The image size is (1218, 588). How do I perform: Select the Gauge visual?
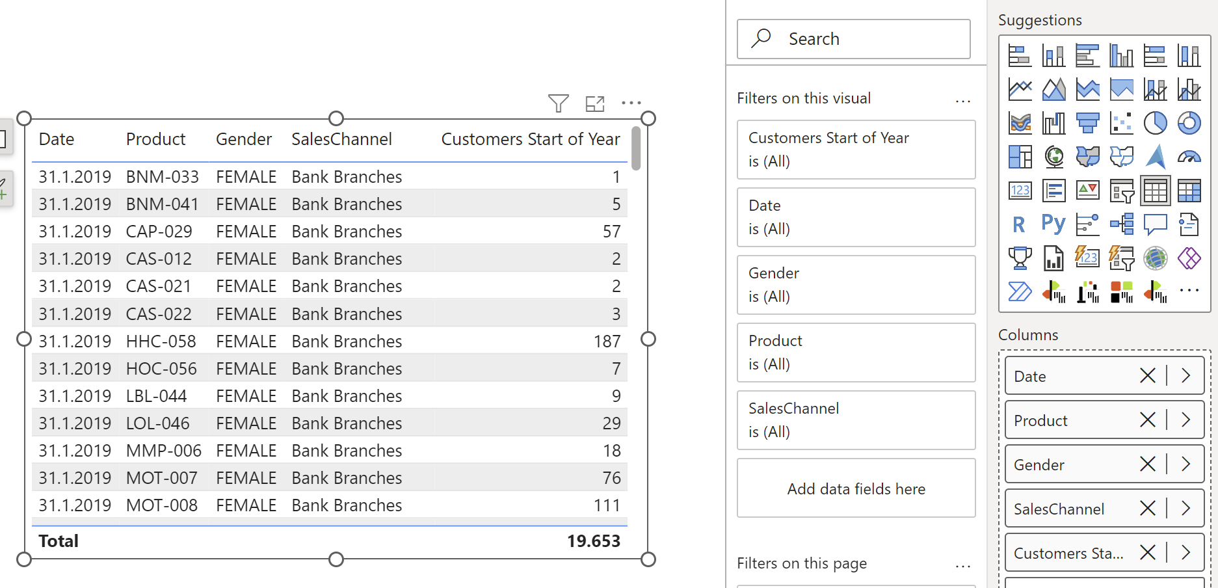coord(1189,156)
